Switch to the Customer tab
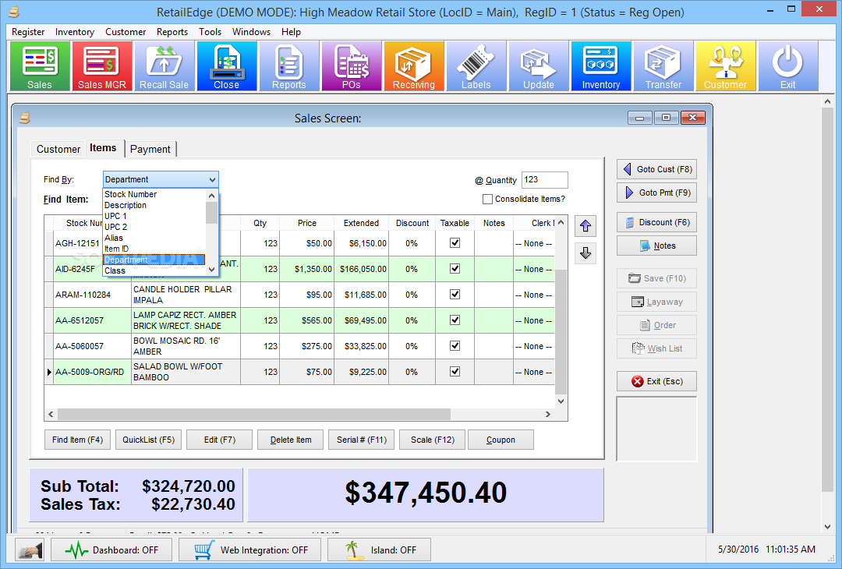Screen dimensions: 842x569 (58, 149)
